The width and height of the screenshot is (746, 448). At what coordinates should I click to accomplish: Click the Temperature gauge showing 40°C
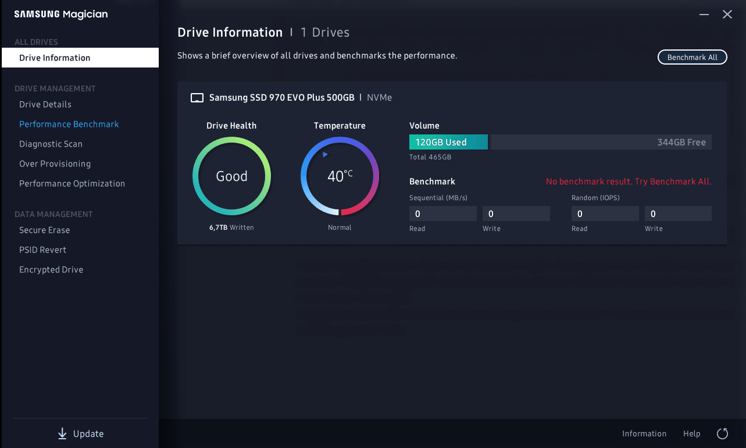click(x=340, y=176)
